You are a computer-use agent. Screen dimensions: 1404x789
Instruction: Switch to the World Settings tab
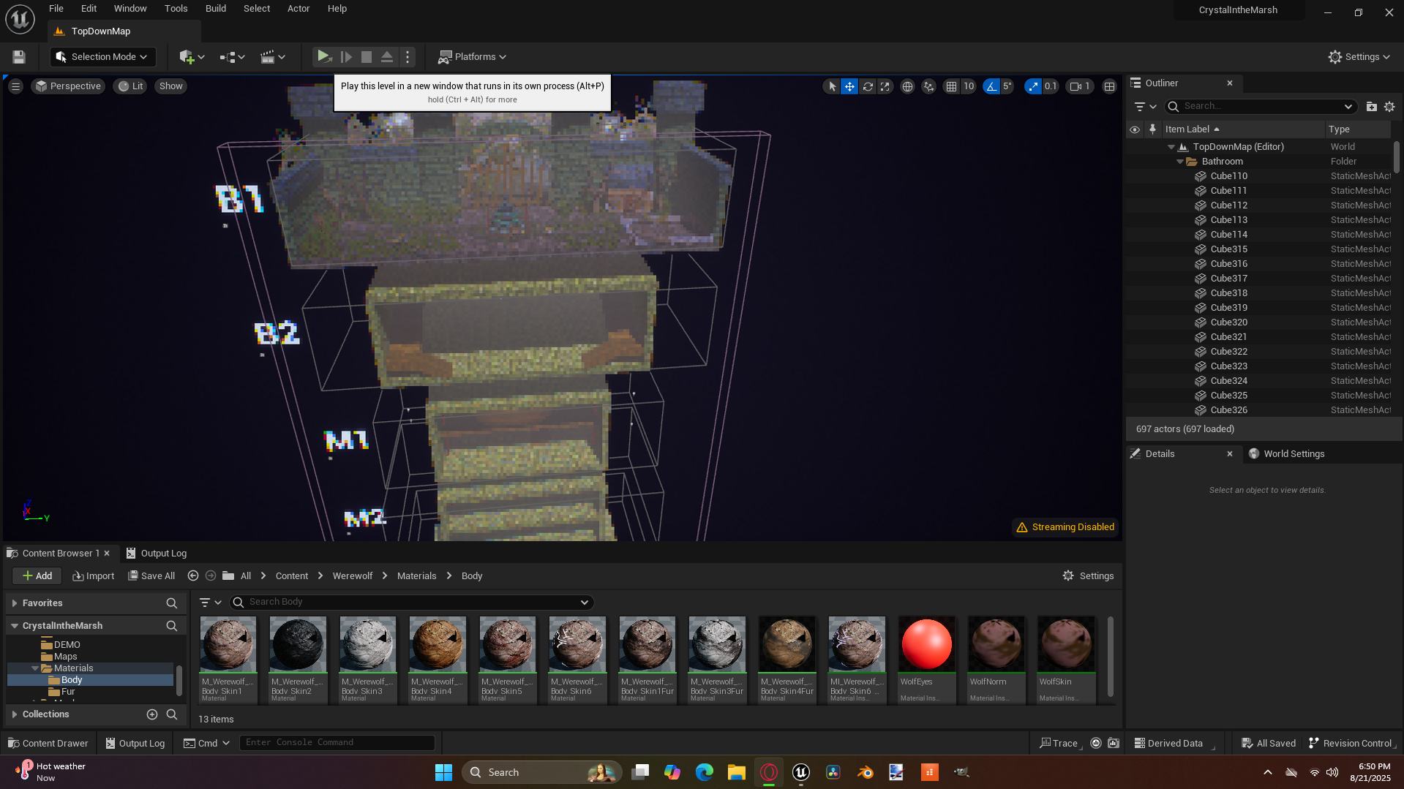(1287, 454)
